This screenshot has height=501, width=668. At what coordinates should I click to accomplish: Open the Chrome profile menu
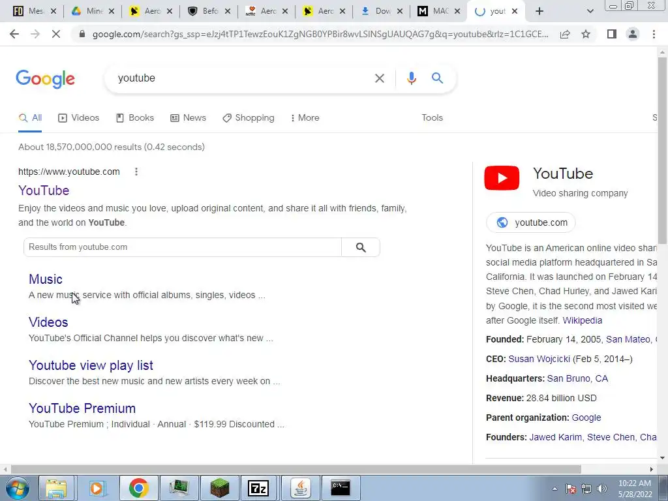click(633, 34)
